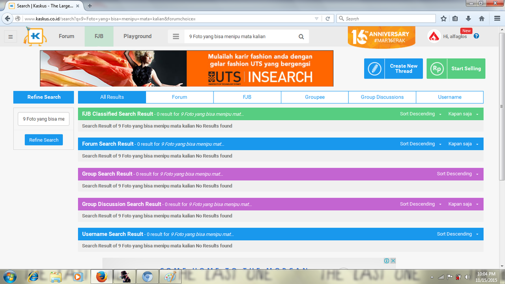Click the pencil icon on Create New Thread

pos(374,69)
